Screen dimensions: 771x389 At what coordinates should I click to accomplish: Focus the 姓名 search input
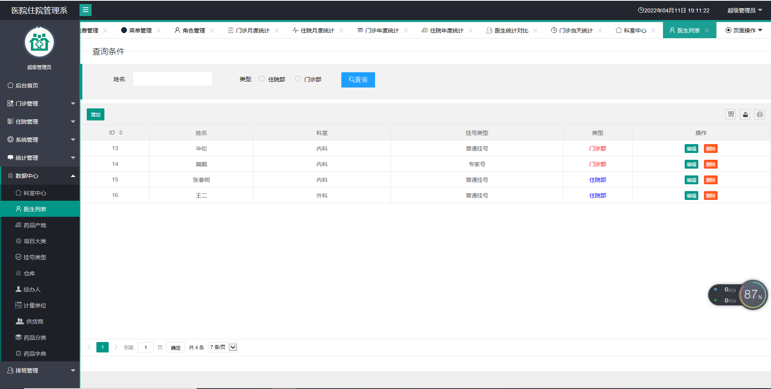click(x=173, y=79)
